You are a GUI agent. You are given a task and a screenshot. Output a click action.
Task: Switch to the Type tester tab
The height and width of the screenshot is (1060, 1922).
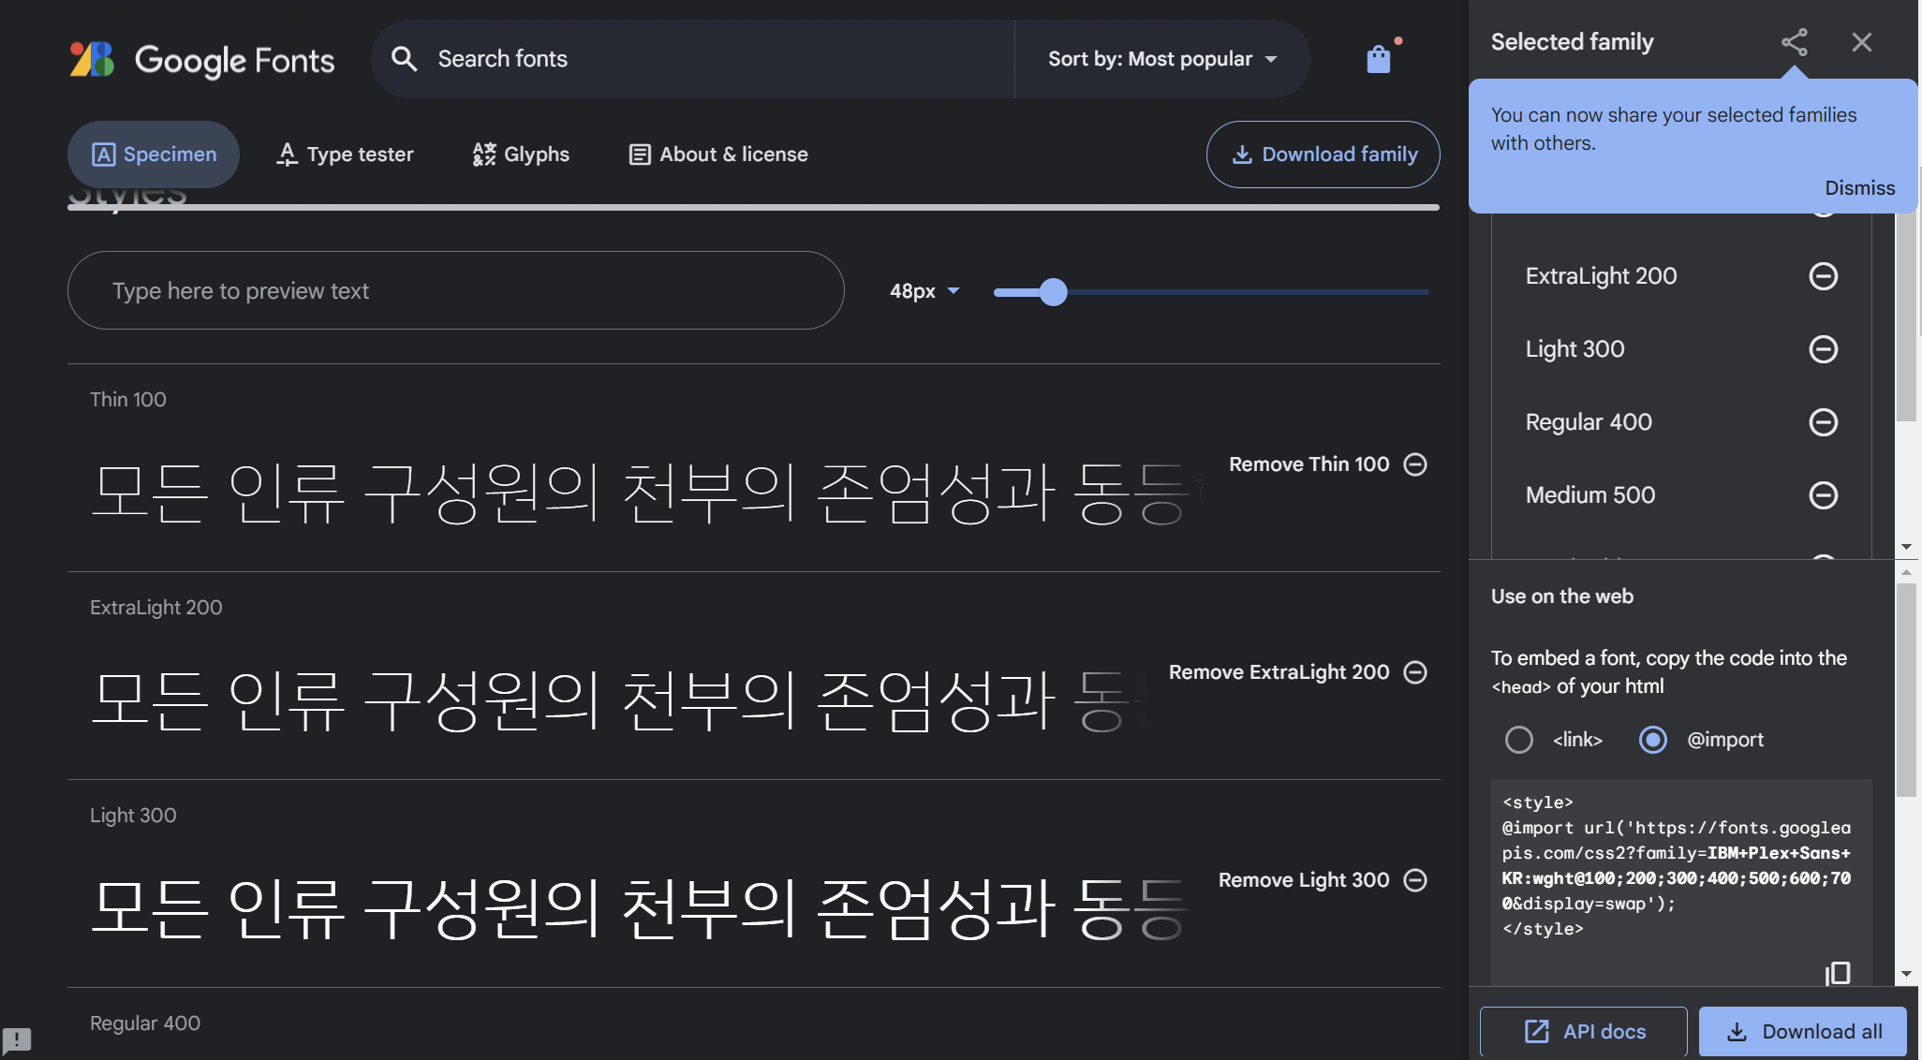click(345, 154)
